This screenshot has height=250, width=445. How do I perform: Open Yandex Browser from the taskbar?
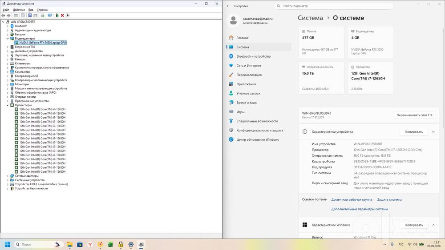pyautogui.click(x=90, y=244)
